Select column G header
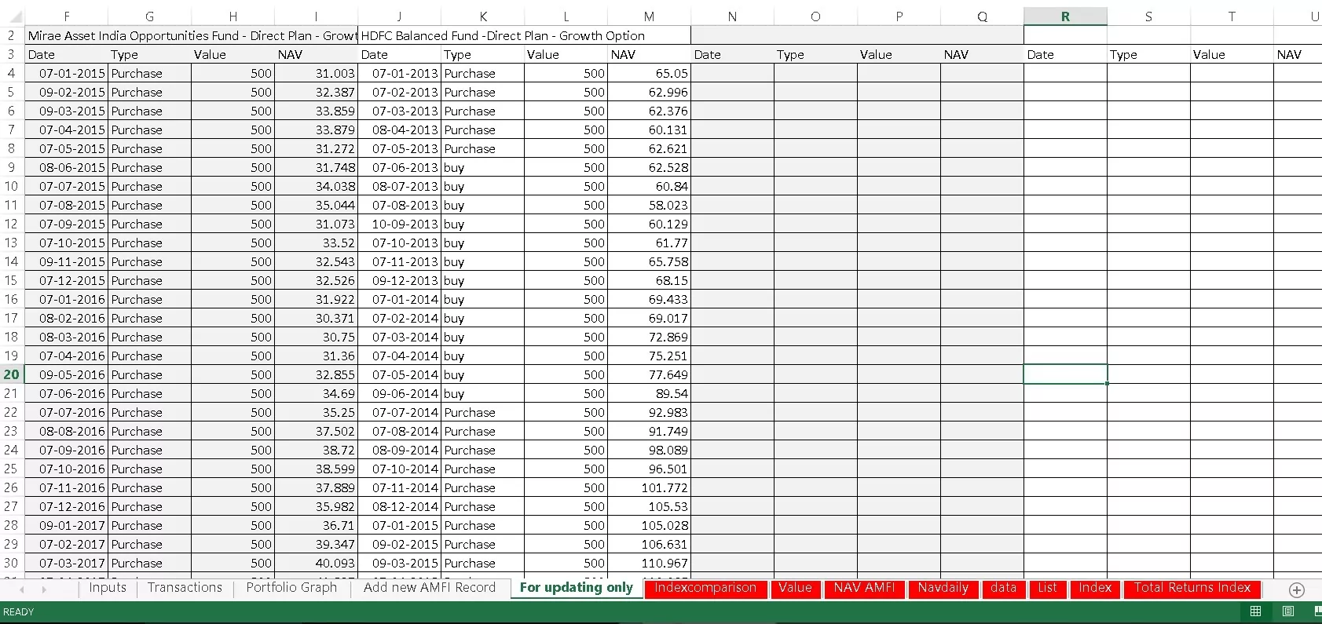The height and width of the screenshot is (624, 1322). point(149,16)
